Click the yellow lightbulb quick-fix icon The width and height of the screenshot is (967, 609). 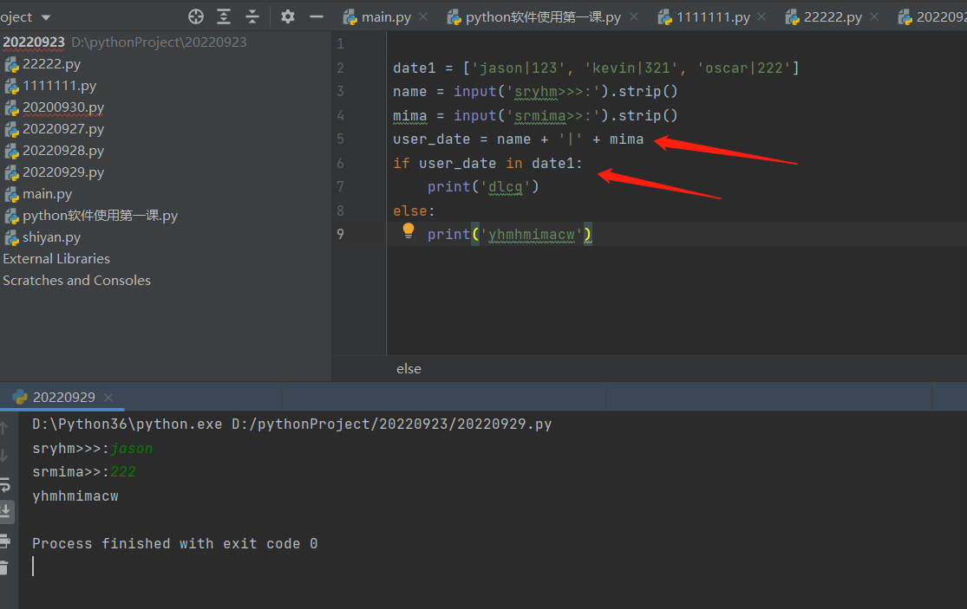[x=408, y=231]
